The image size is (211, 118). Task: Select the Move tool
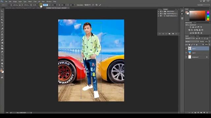[x=2, y=11]
